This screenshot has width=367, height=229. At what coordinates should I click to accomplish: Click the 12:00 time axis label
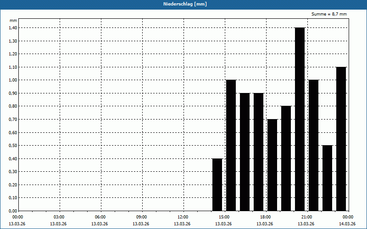coord(183,217)
